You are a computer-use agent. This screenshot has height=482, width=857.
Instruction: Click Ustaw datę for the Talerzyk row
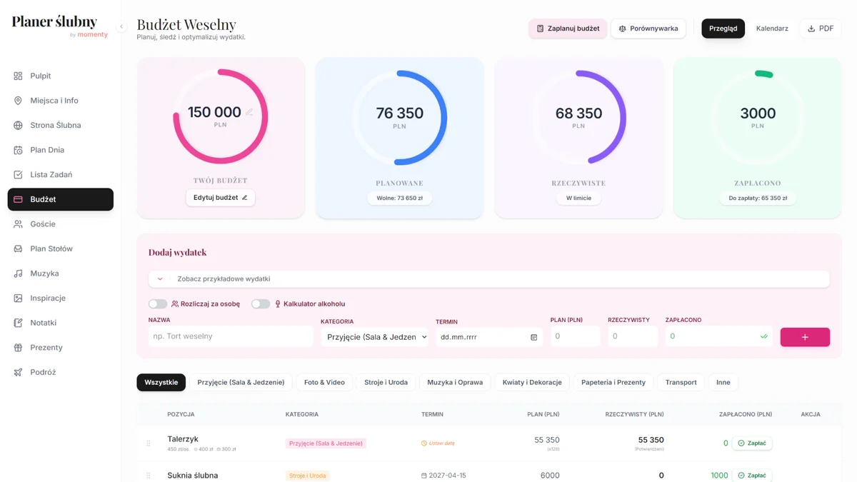(438, 443)
